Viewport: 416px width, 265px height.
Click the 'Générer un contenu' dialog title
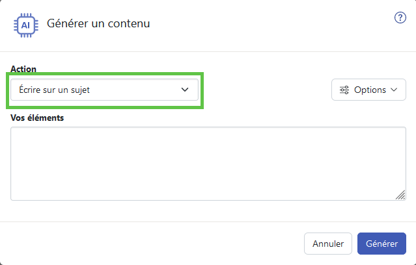[x=98, y=23]
